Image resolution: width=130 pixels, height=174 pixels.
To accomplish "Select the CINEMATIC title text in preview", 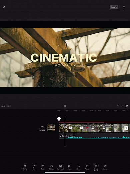I will [x=64, y=58].
